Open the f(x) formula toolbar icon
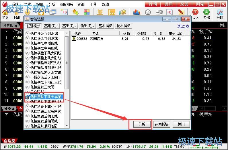 112,12
